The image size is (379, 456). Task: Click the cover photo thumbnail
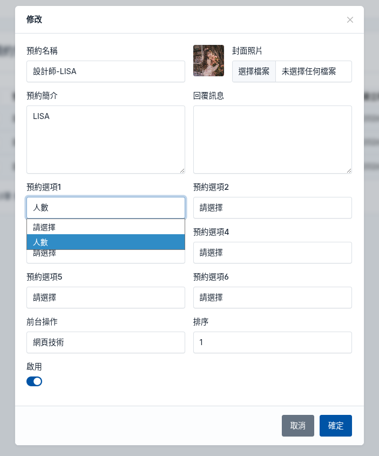click(208, 61)
